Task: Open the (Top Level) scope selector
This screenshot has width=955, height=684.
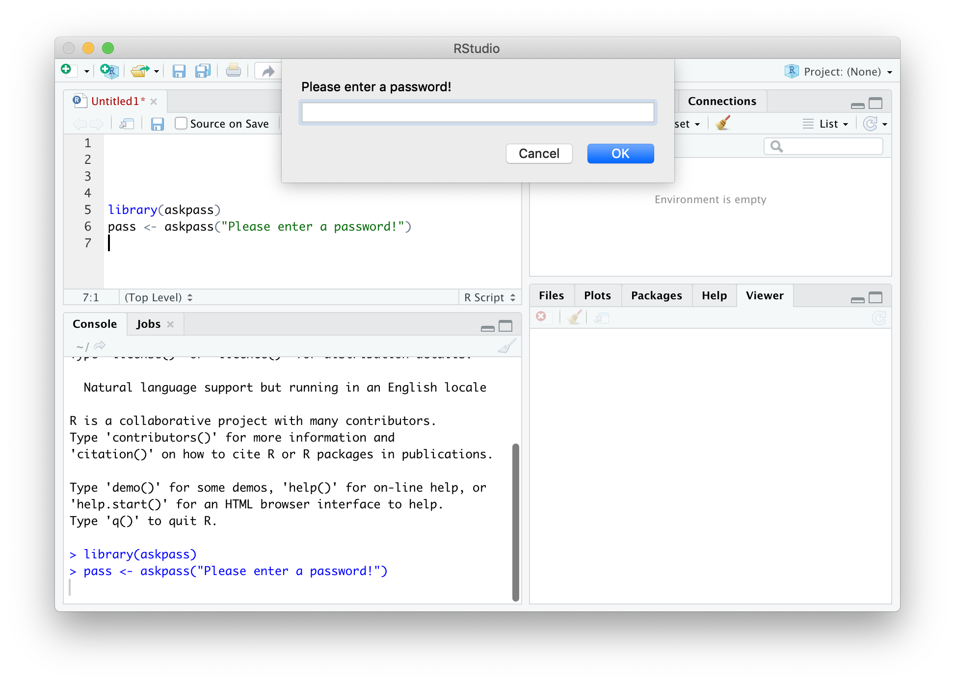Action: tap(159, 297)
